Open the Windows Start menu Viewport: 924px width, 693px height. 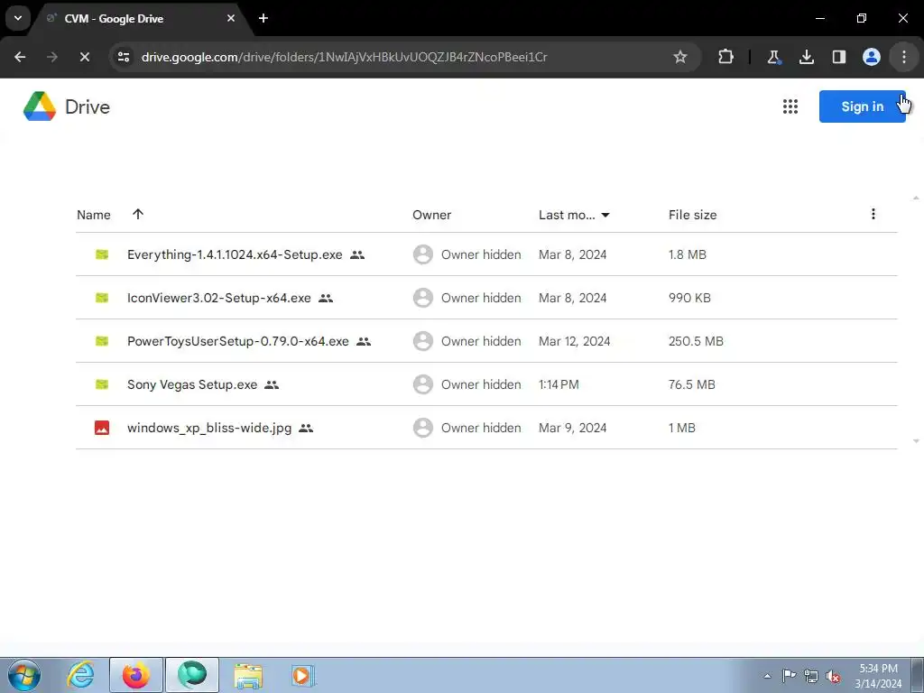24,675
